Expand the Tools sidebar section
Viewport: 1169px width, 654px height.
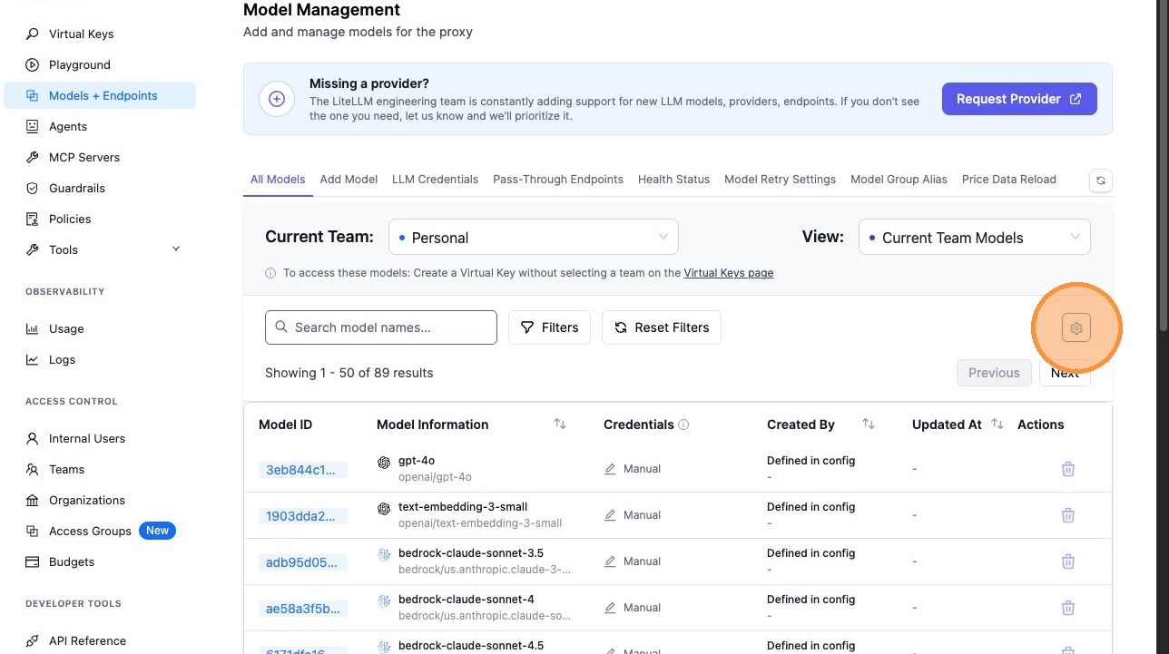tap(176, 249)
